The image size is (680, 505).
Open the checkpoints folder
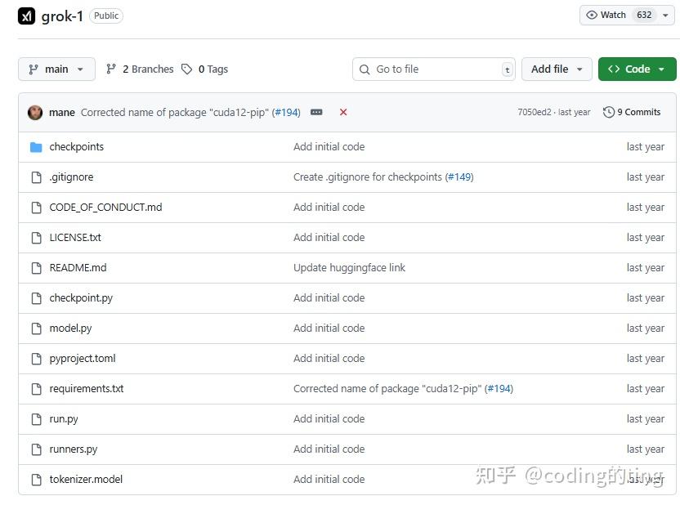pos(76,147)
